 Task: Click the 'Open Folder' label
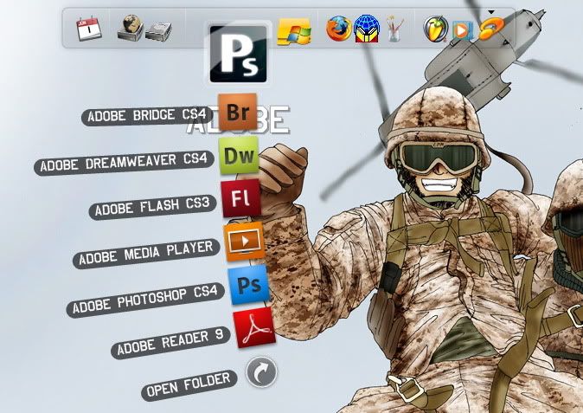pos(189,385)
